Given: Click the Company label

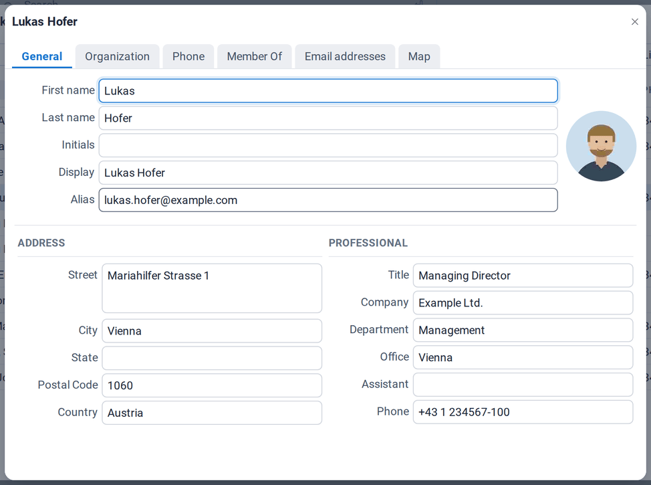Looking at the screenshot, I should pyautogui.click(x=384, y=302).
